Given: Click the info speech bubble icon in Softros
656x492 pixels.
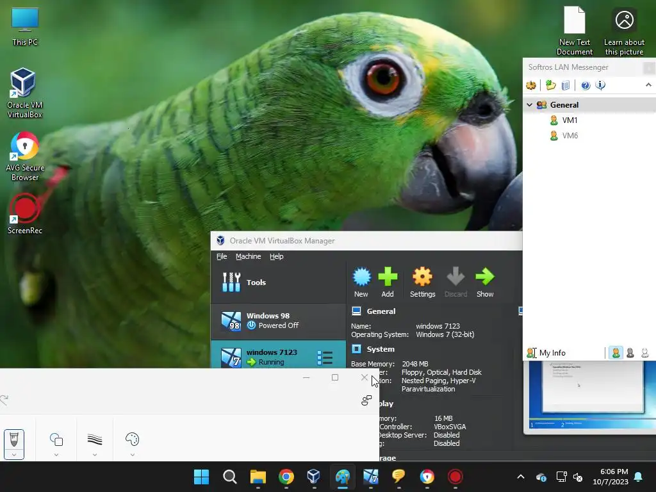Looking at the screenshot, I should pos(600,85).
